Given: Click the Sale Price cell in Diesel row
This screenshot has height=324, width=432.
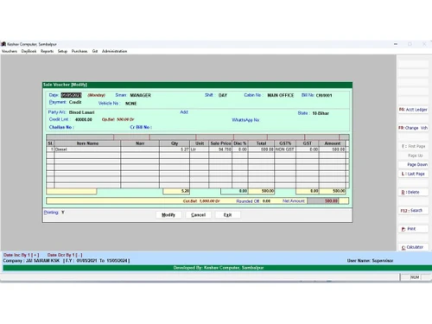Looking at the screenshot, I should [220, 149].
